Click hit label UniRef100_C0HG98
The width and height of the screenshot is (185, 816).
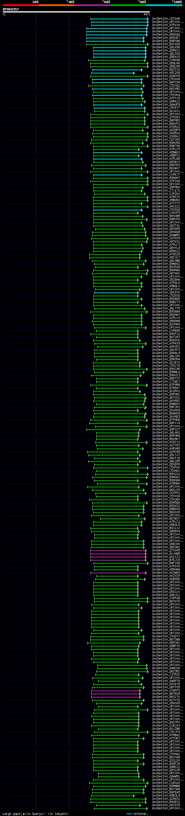click(166, 60)
